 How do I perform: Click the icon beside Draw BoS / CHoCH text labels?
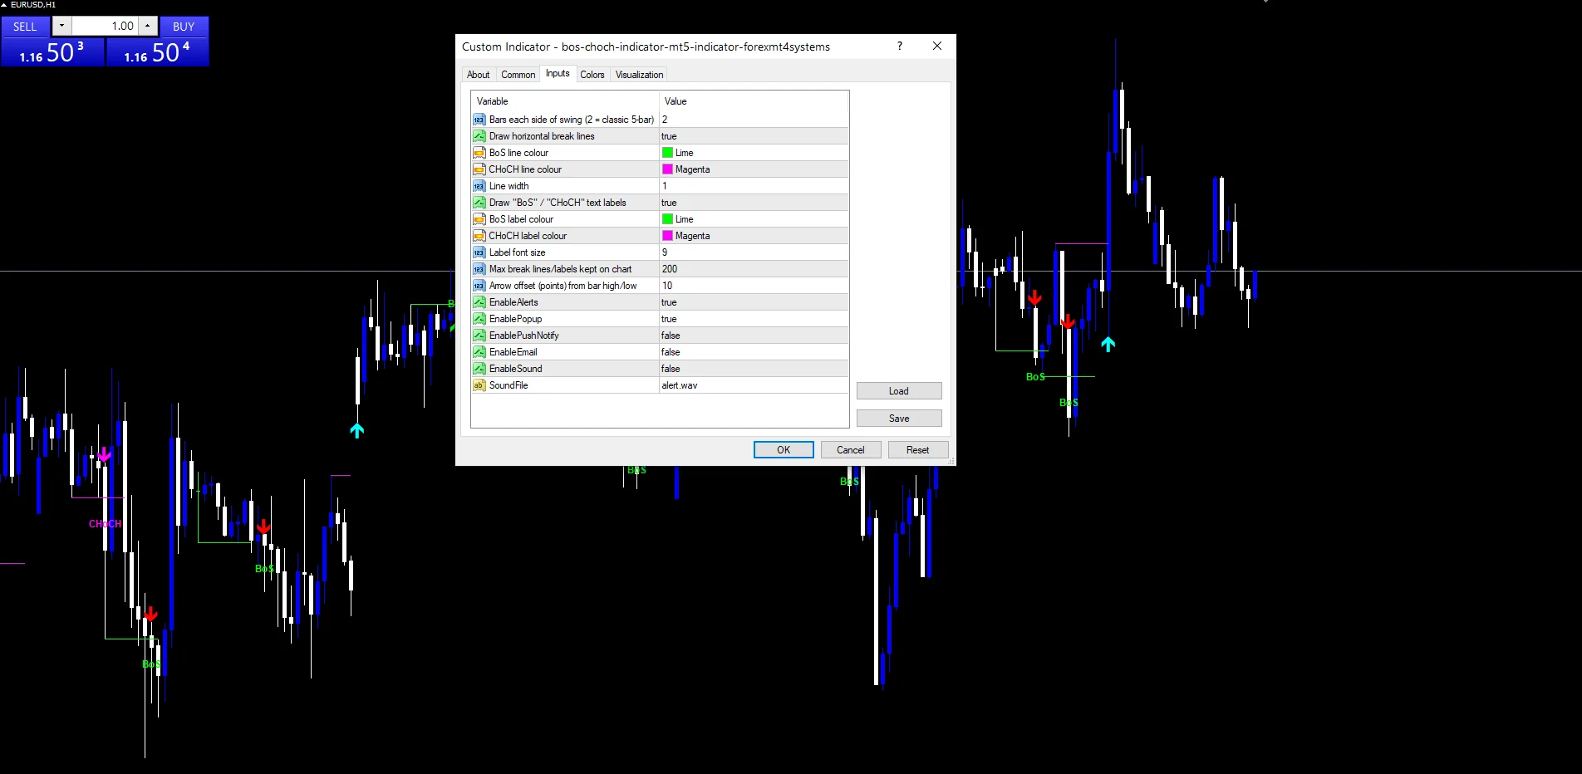pos(479,203)
